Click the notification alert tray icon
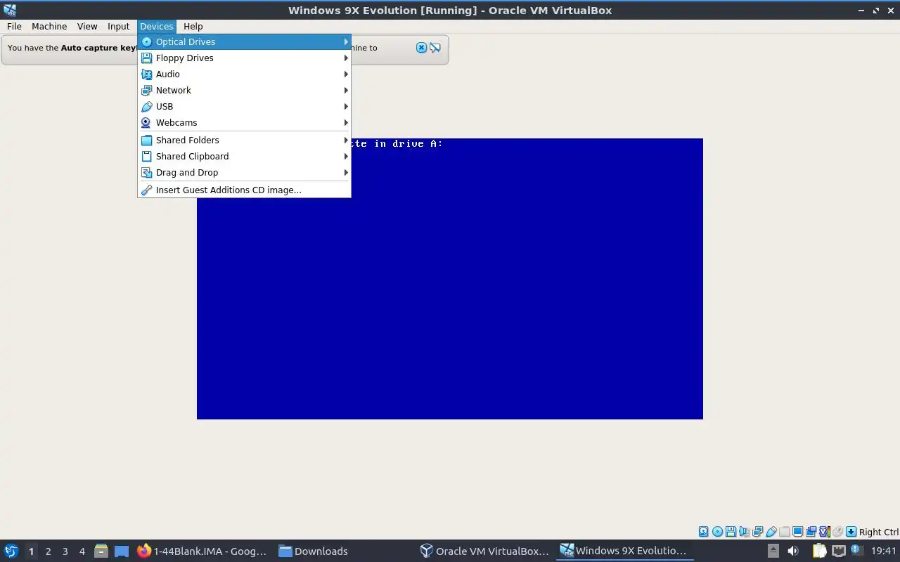900x562 pixels. [x=856, y=551]
